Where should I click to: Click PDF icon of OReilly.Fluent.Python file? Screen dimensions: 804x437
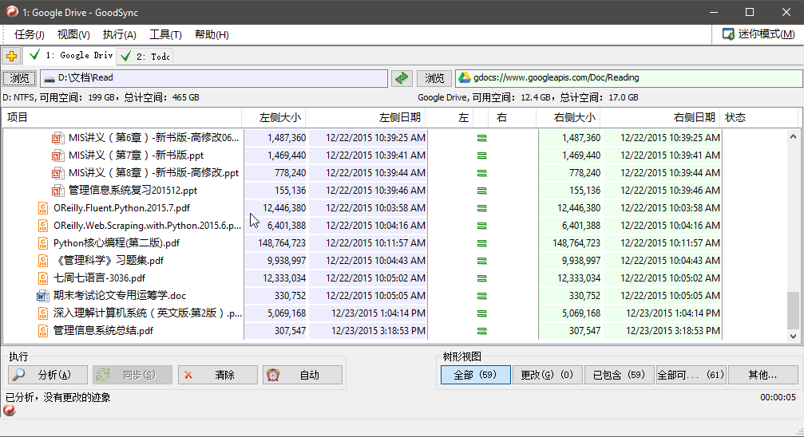coord(43,208)
